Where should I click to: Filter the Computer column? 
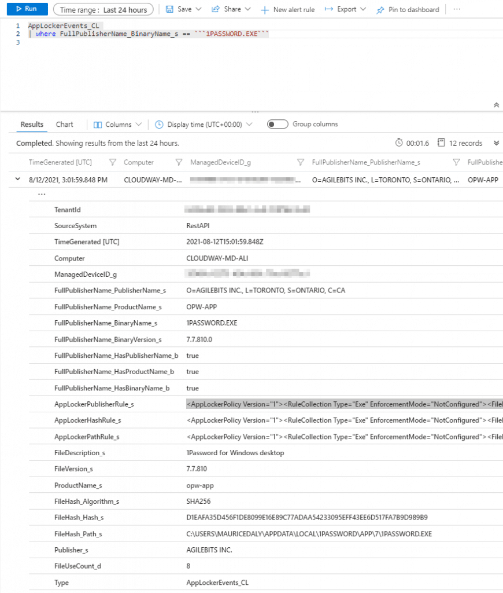point(179,162)
